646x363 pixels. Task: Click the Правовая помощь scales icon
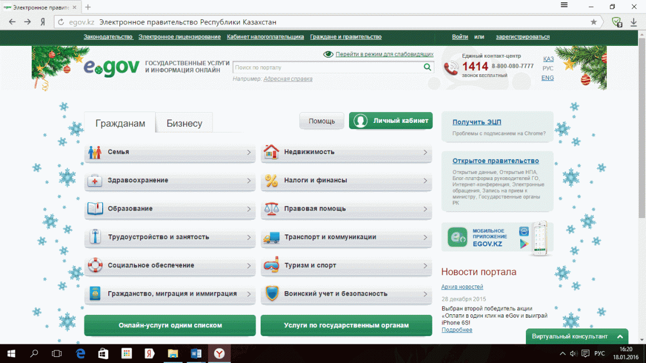pyautogui.click(x=270, y=208)
